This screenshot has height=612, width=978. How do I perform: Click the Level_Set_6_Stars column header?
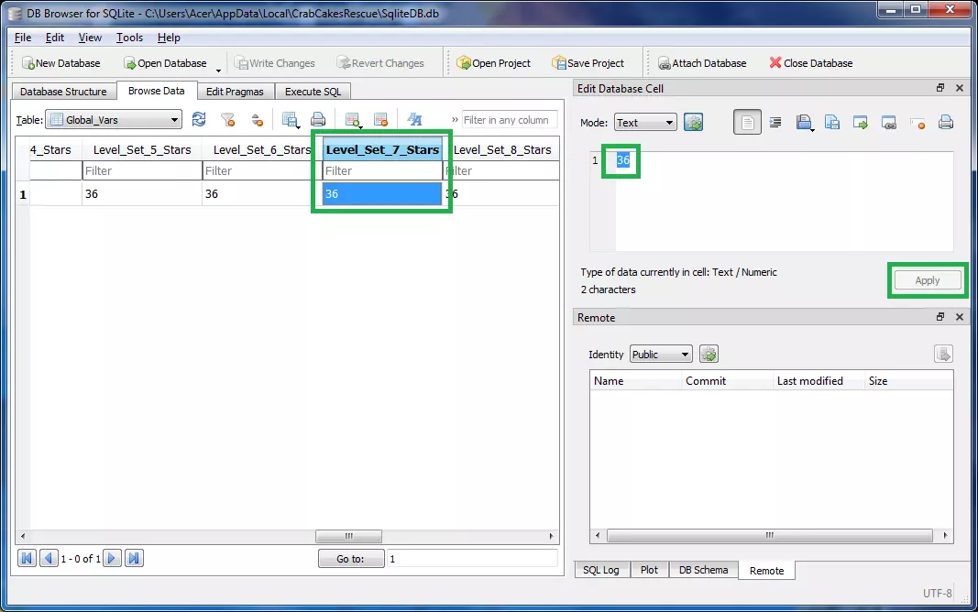point(262,149)
